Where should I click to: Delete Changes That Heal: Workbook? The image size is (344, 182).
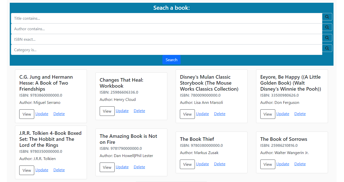[139, 111]
